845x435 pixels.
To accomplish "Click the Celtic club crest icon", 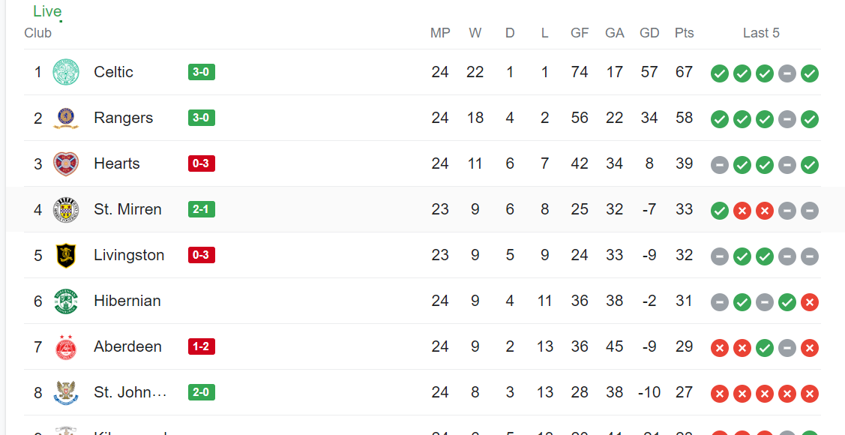I will 66,72.
